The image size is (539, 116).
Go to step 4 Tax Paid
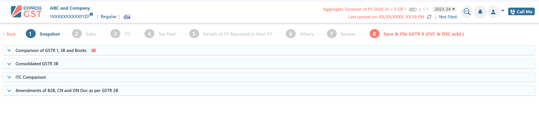[160, 34]
